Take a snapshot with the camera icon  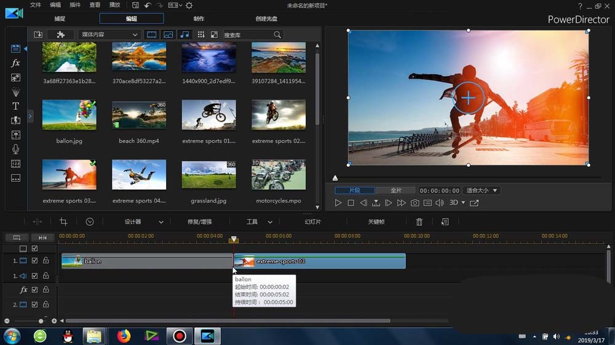pos(415,203)
